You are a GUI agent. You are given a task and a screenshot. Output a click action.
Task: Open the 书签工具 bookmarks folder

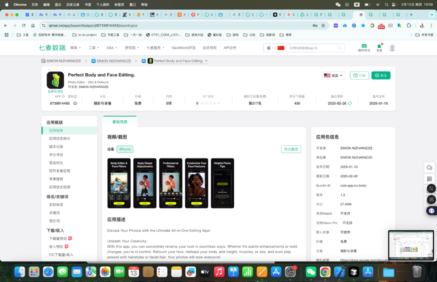point(110,35)
